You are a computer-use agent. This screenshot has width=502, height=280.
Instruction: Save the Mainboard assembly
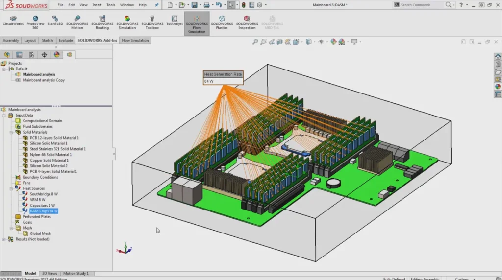[194, 5]
